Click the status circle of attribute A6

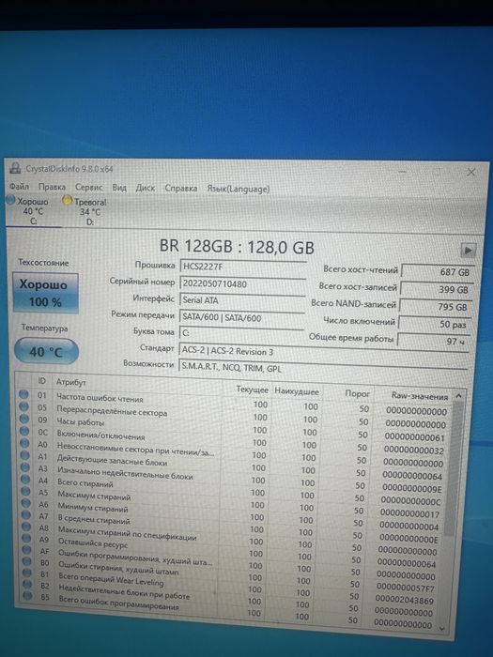26,503
